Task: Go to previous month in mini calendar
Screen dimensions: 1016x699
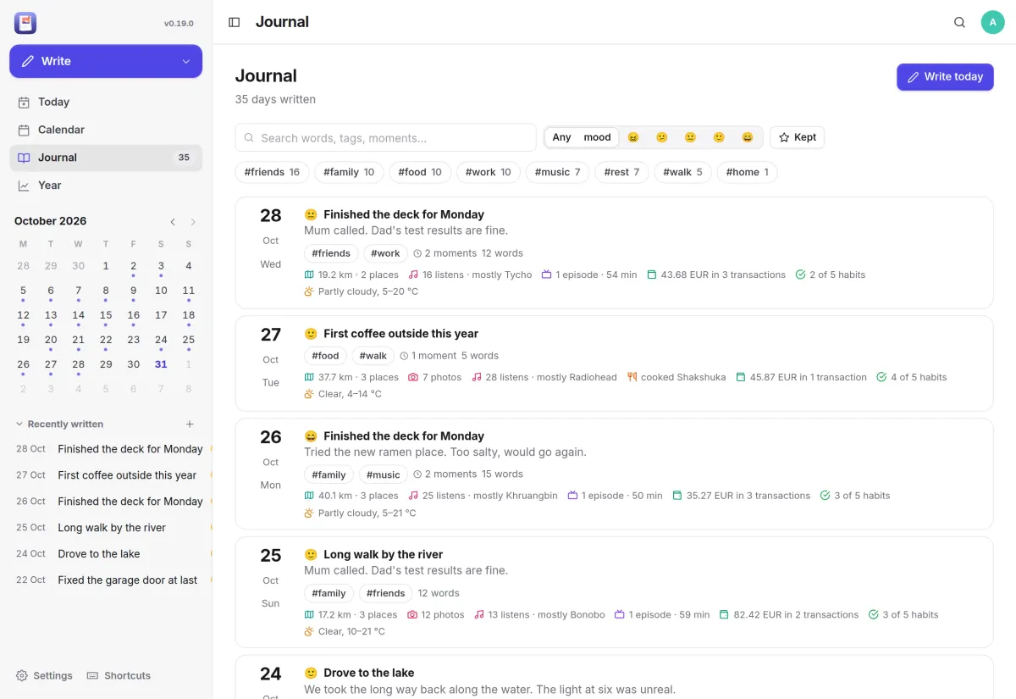Action: pos(173,222)
